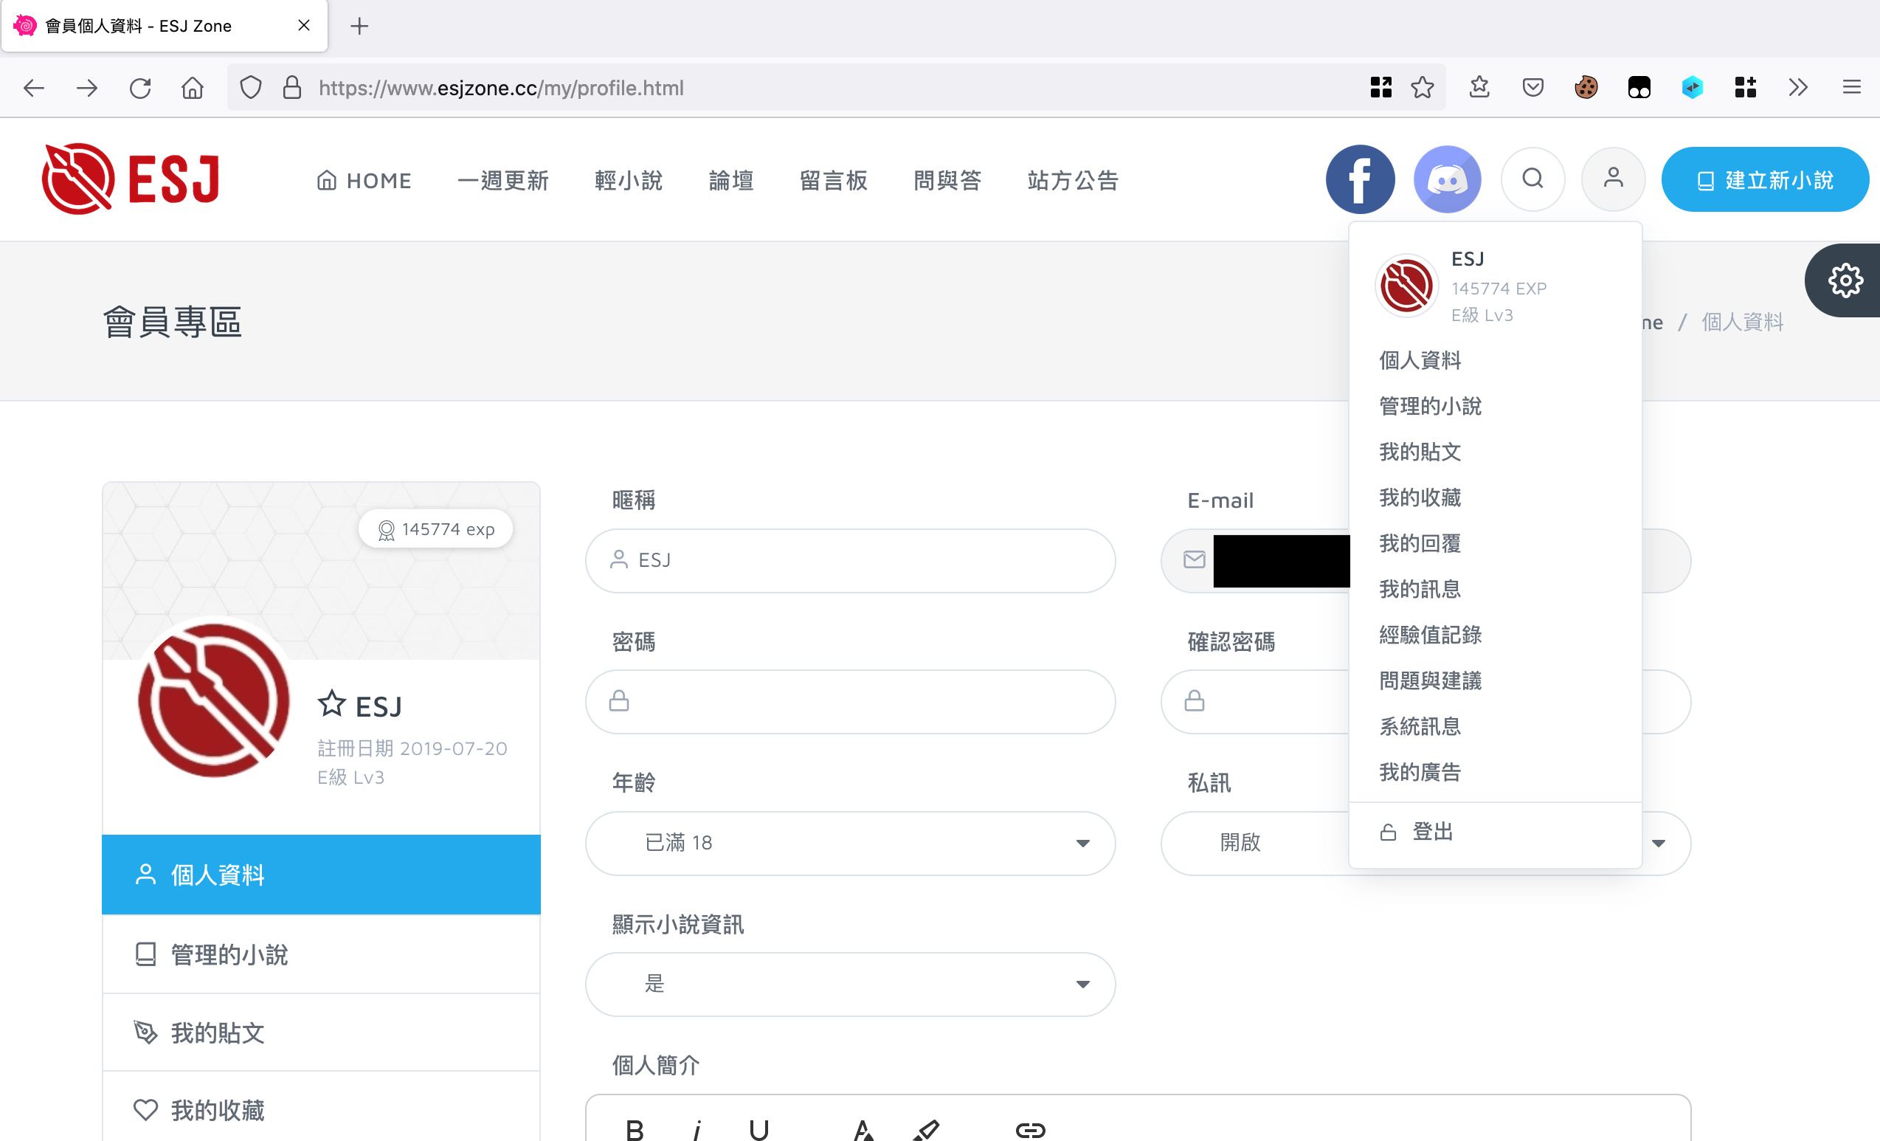
Task: Open the settings gear panel
Action: (1845, 280)
